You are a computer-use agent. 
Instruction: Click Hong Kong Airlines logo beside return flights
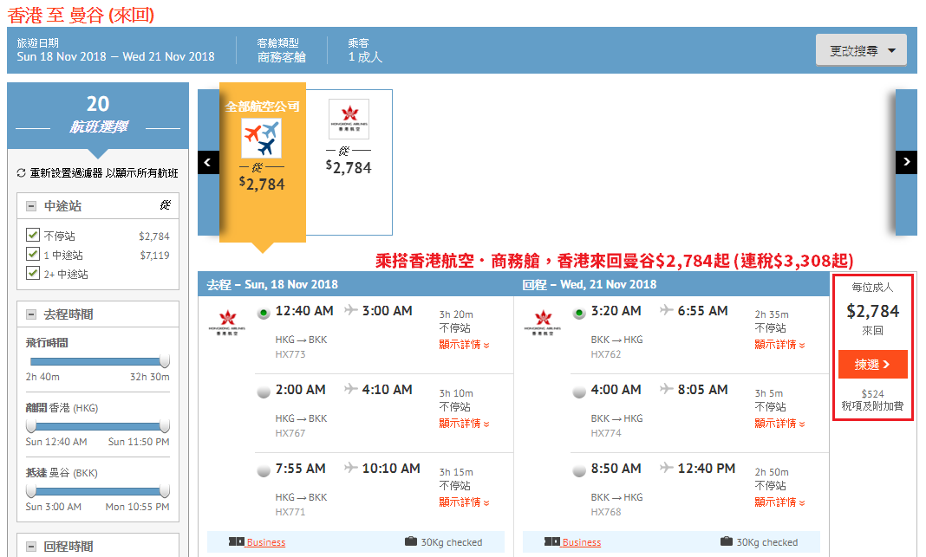pos(544,323)
